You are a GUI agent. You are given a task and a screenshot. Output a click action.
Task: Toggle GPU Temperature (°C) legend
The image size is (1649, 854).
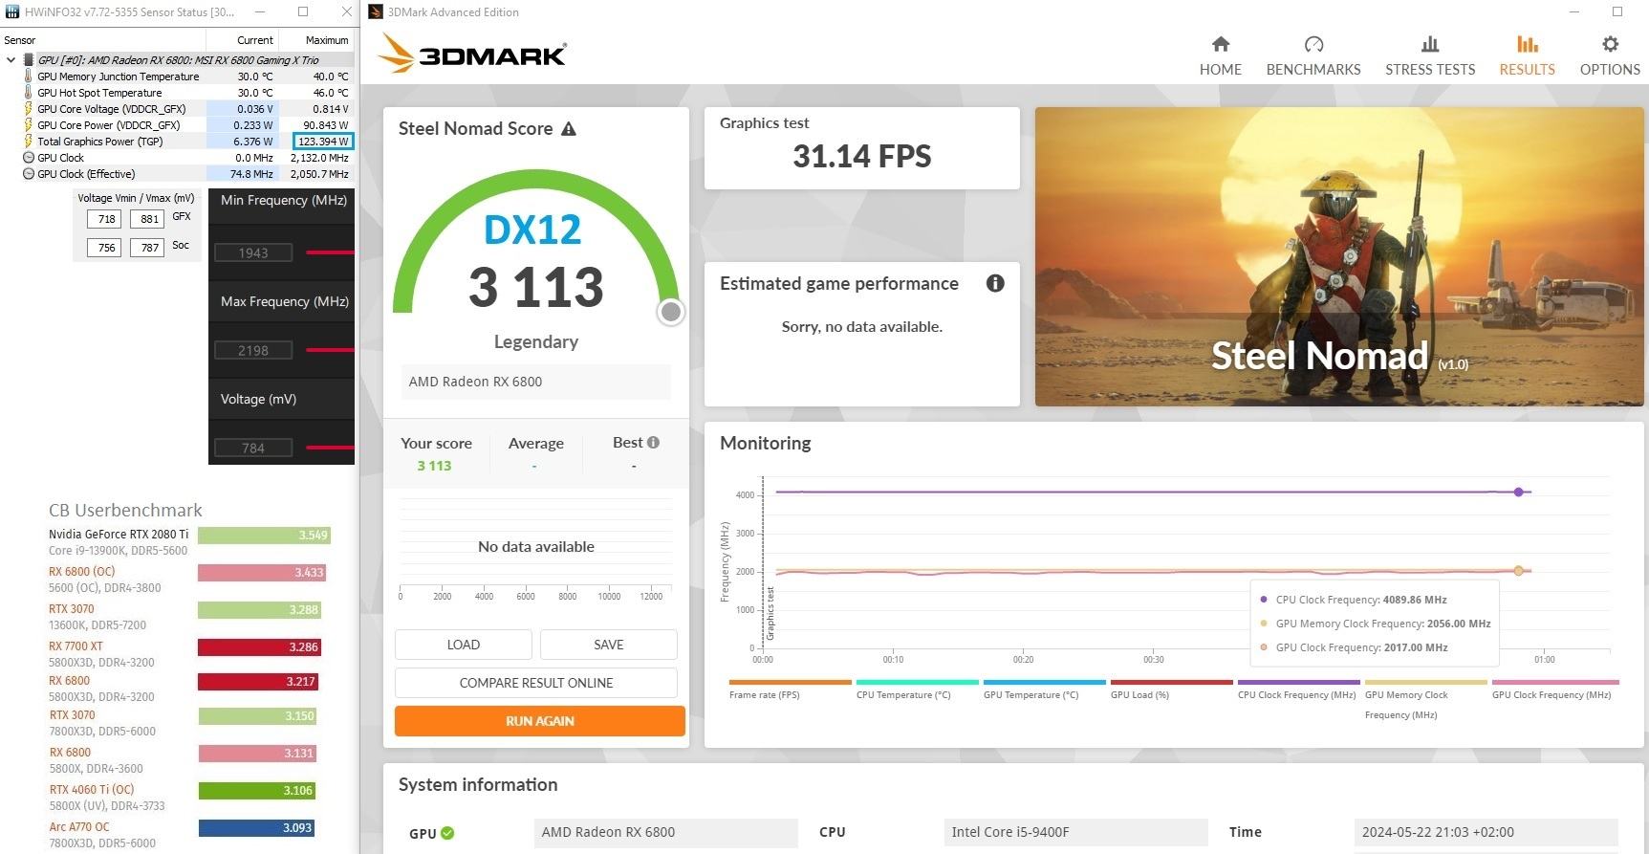1044,689
